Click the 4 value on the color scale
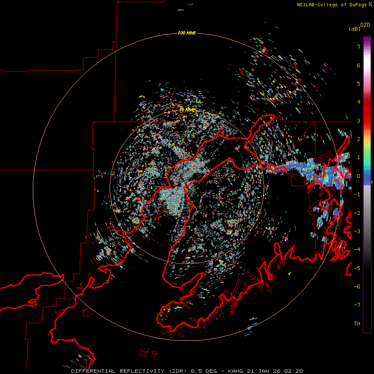The image size is (374, 374). coord(359,102)
